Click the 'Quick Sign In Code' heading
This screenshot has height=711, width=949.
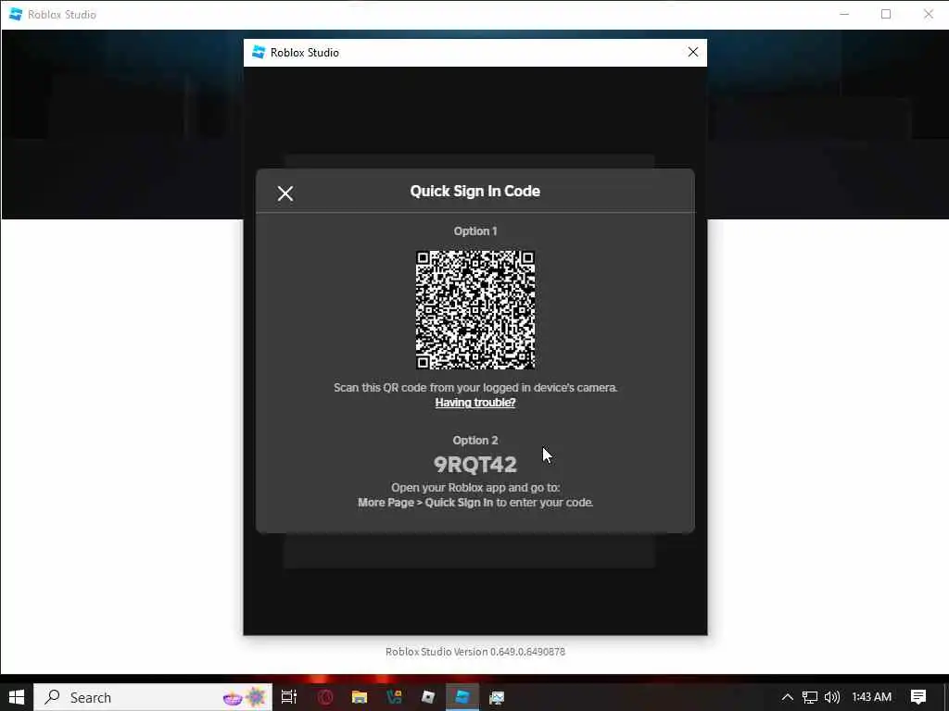click(x=475, y=191)
